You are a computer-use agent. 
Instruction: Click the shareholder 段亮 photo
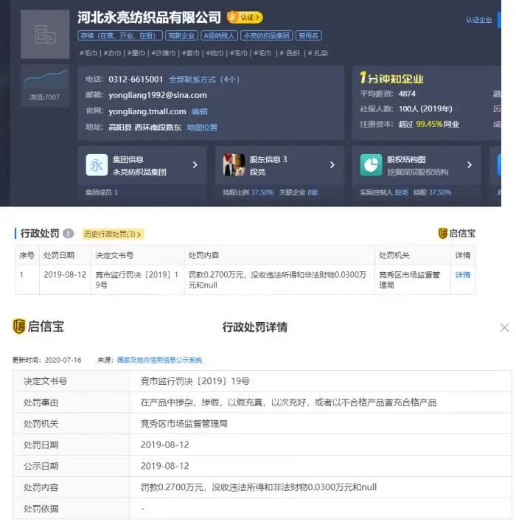[x=234, y=165]
